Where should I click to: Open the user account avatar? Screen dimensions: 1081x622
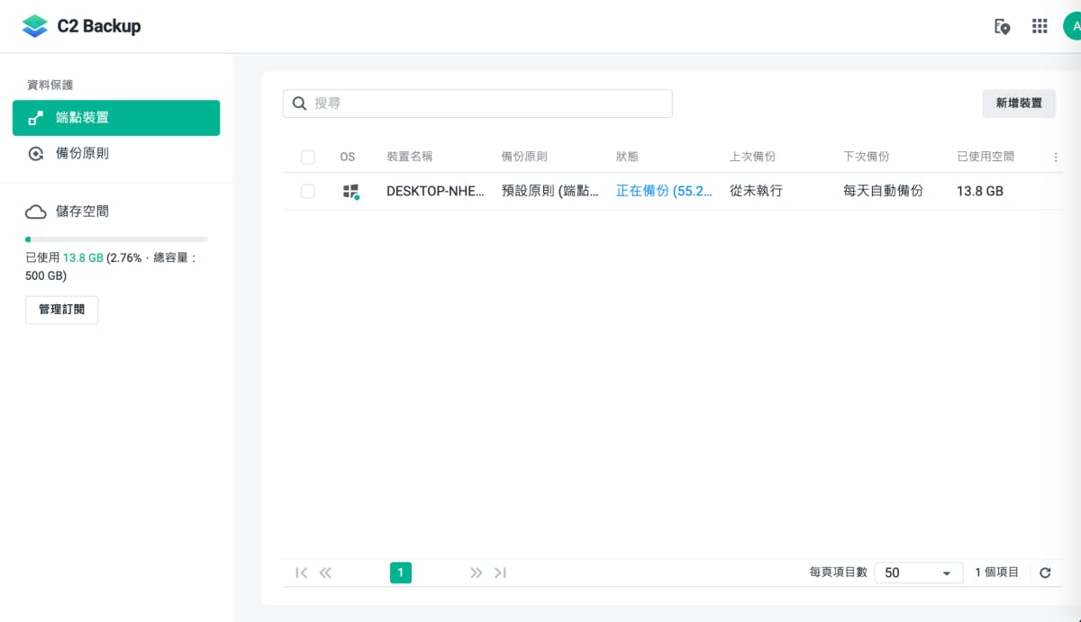tap(1074, 26)
